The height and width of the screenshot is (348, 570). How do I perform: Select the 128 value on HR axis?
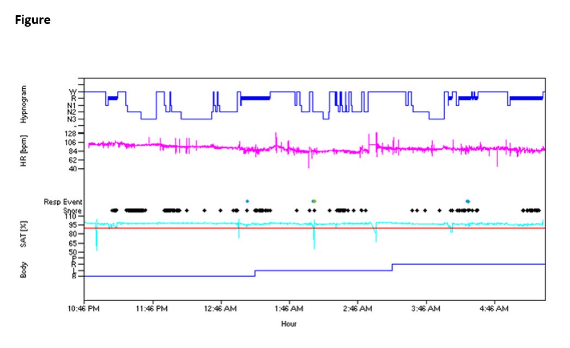coord(71,133)
